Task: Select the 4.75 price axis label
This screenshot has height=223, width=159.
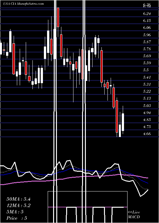Action: pos(147,127)
